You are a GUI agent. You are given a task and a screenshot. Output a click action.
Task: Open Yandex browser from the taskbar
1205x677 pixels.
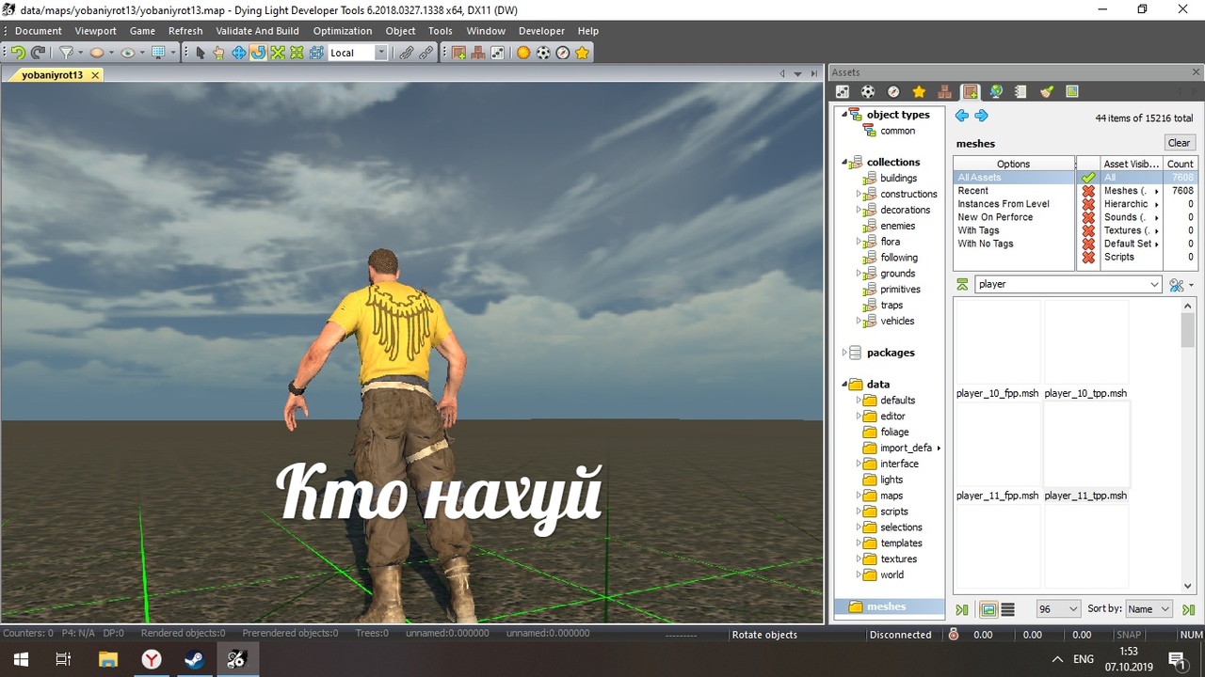(151, 659)
